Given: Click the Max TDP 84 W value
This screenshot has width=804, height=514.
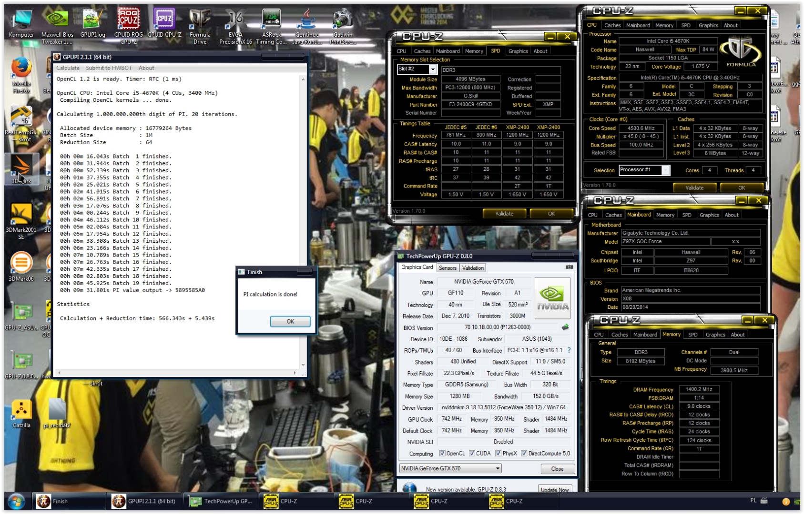Looking at the screenshot, I should pos(709,49).
